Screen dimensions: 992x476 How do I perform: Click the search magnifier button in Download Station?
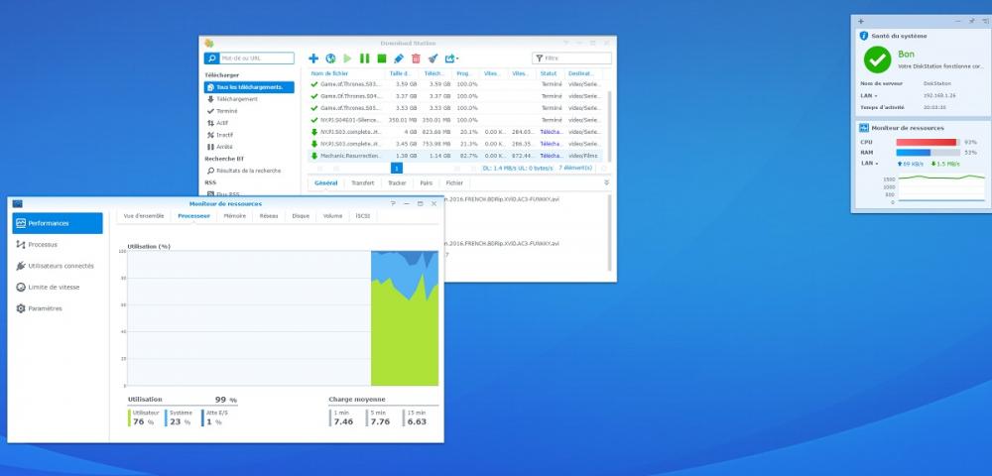[211, 59]
